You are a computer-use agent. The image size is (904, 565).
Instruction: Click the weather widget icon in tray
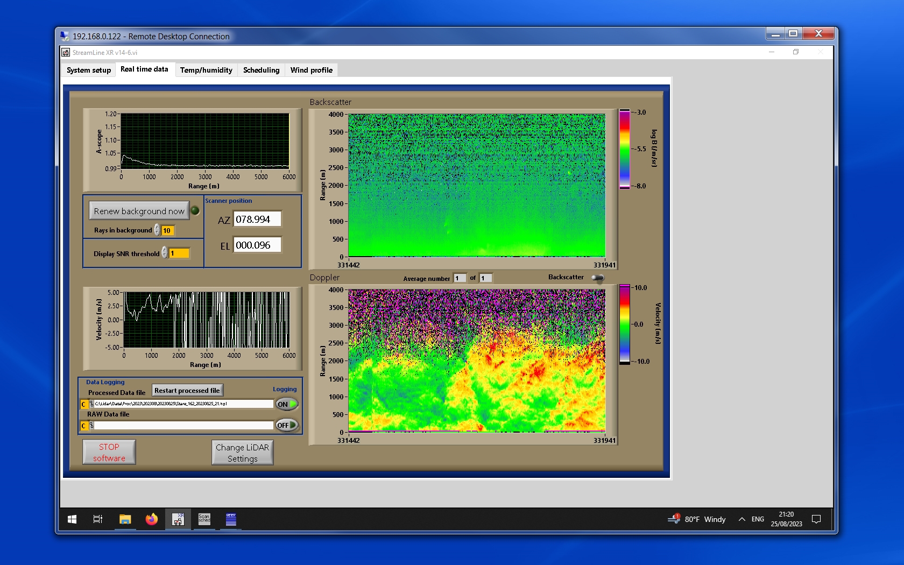[x=674, y=519]
